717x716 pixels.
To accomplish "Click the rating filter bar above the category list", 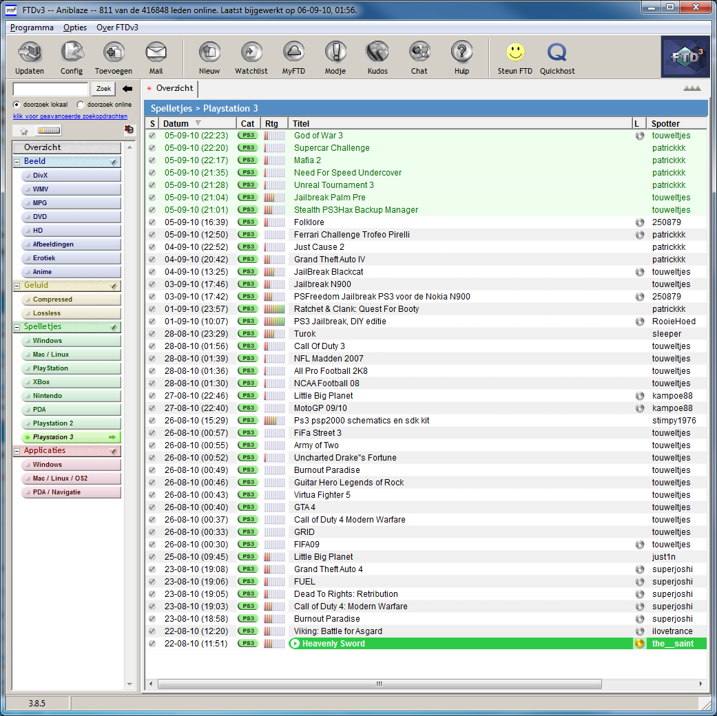I will point(49,131).
